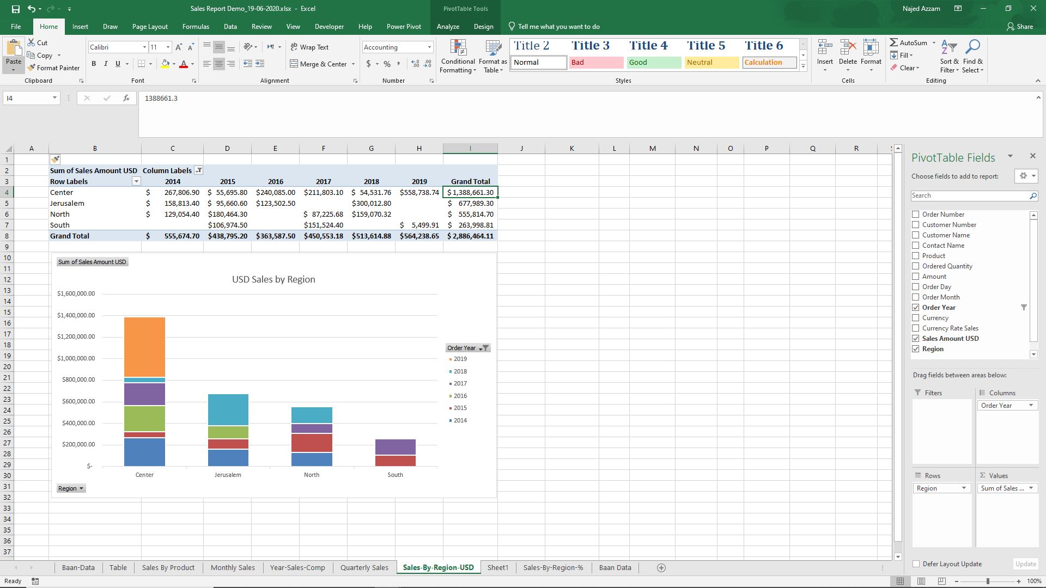
Task: Uncheck the Region field
Action: (x=916, y=349)
